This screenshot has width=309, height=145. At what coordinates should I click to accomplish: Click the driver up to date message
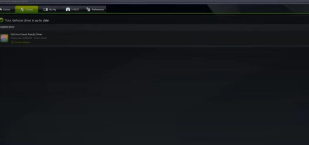(27, 21)
